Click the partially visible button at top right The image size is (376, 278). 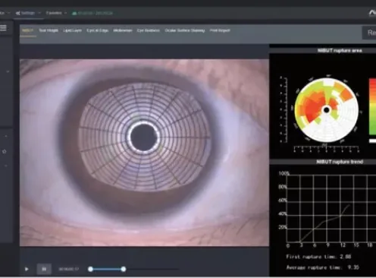point(369,33)
